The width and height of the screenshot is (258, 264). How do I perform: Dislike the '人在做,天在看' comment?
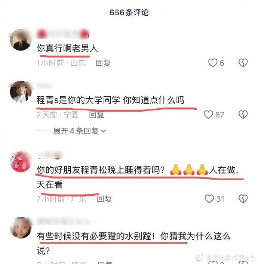[x=243, y=199]
